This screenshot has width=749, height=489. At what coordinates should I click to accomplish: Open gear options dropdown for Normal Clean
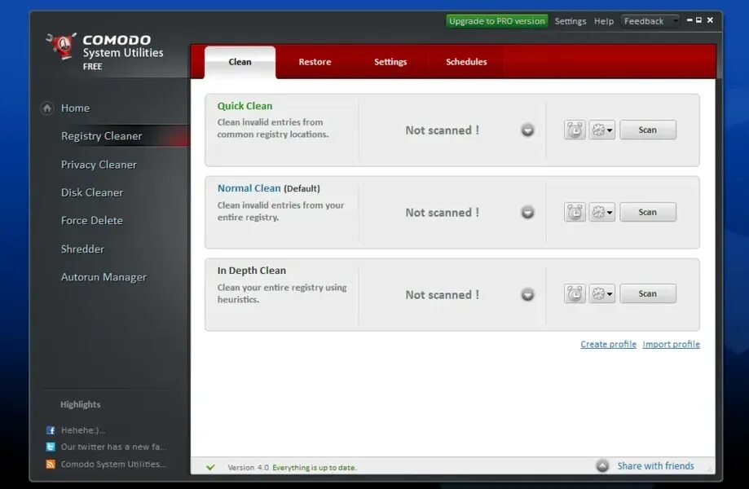pyautogui.click(x=601, y=212)
